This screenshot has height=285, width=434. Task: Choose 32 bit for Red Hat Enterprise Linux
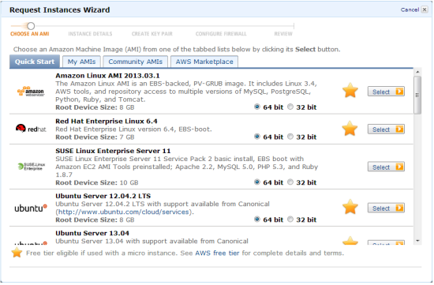pyautogui.click(x=290, y=137)
